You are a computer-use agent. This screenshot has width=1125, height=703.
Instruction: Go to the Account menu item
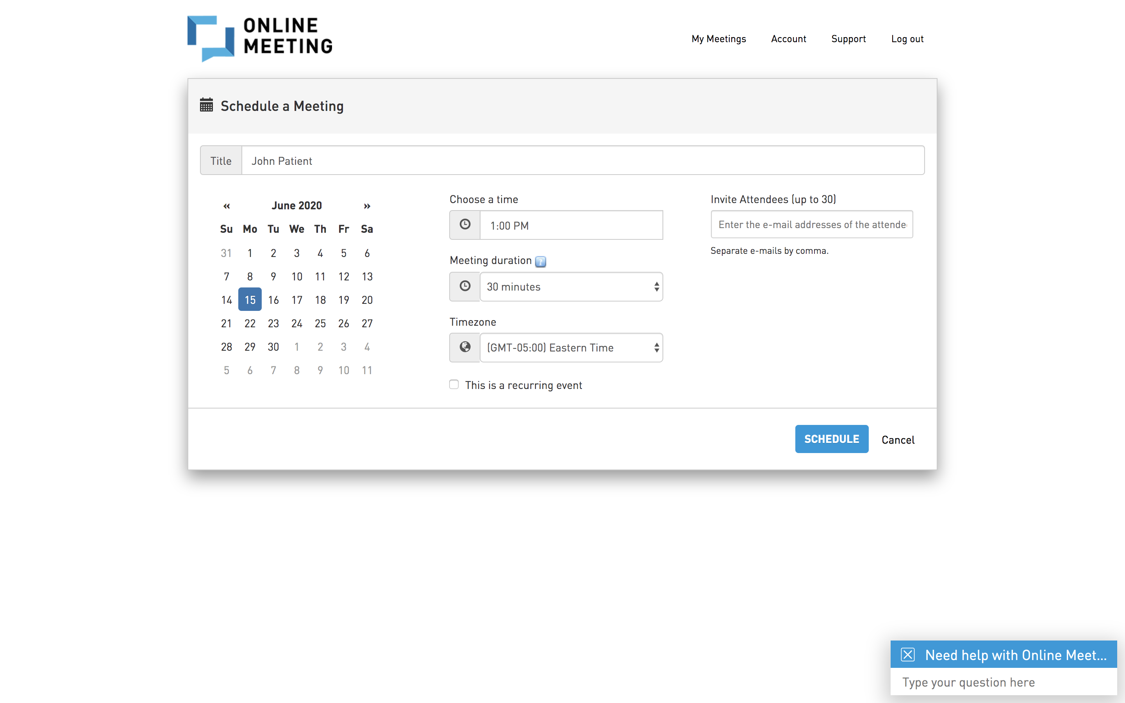[788, 39]
